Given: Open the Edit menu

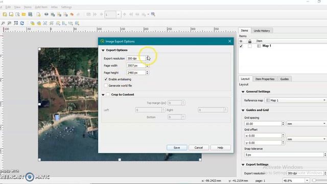Looking at the screenshot, I should pyautogui.click(x=8, y=7).
